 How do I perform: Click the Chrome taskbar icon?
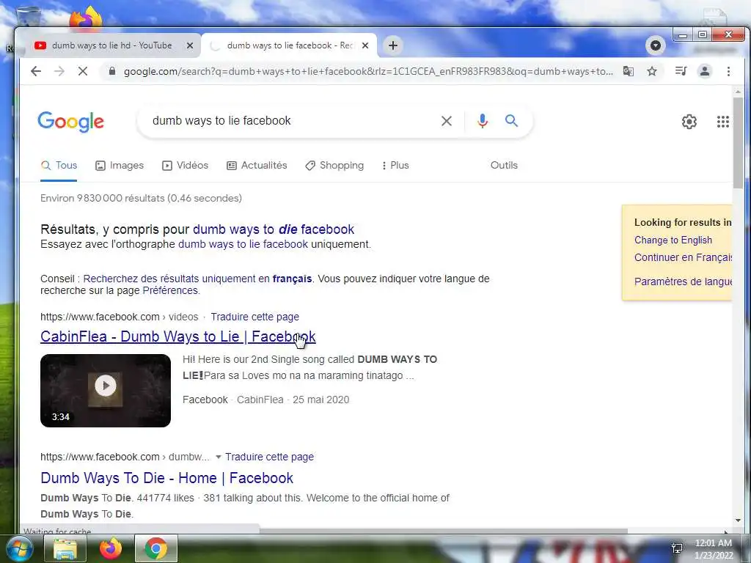(156, 549)
